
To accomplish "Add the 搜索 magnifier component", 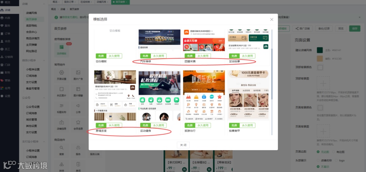I will (x=62, y=151).
